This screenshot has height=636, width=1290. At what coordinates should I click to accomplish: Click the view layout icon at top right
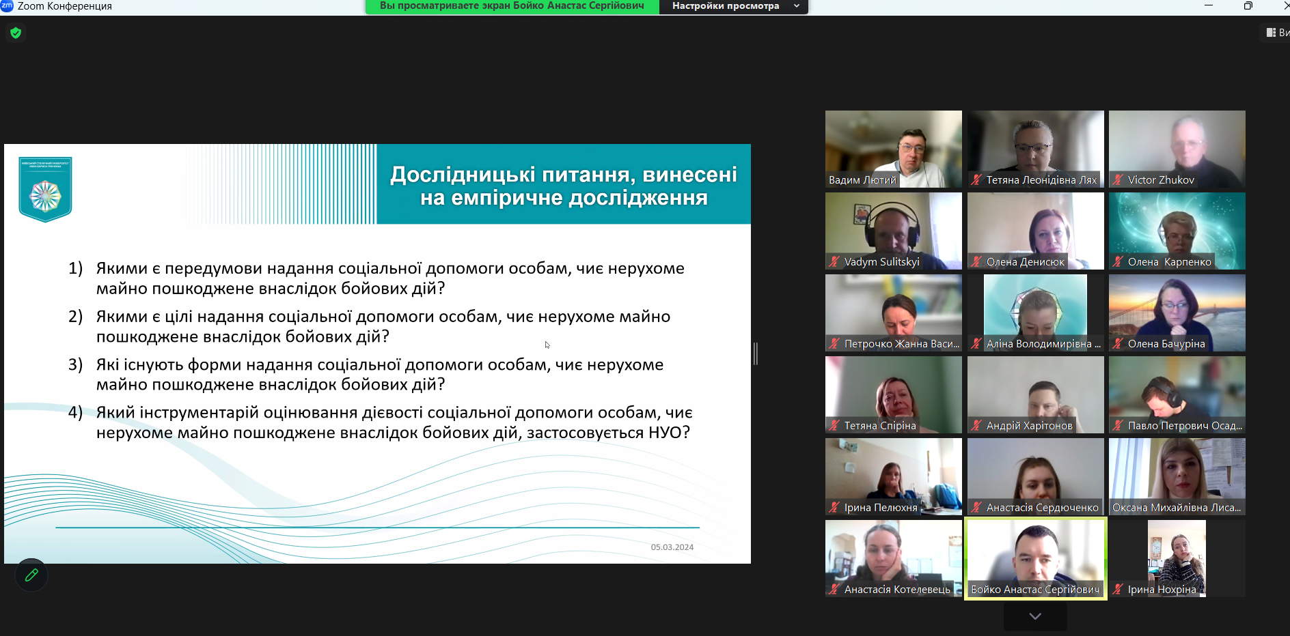[1271, 33]
